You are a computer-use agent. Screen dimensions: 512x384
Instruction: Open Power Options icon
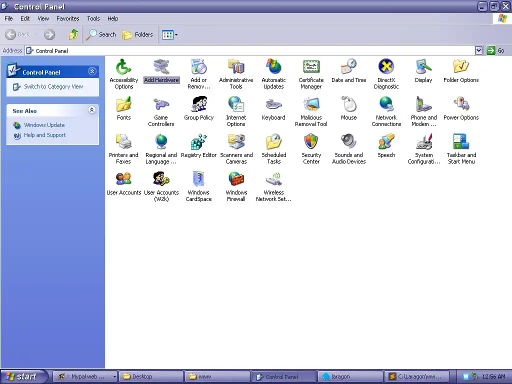[x=461, y=104]
